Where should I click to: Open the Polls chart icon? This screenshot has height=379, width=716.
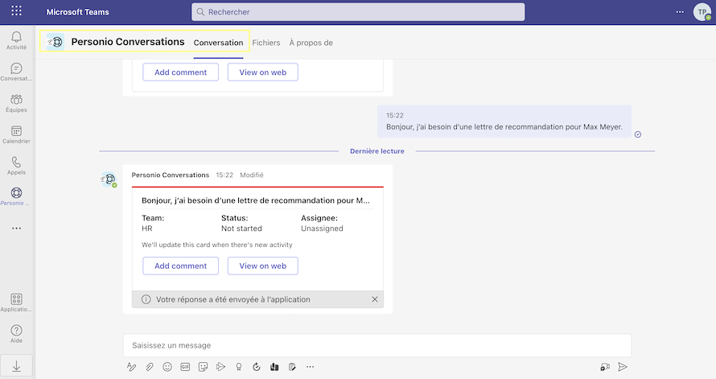tap(274, 367)
